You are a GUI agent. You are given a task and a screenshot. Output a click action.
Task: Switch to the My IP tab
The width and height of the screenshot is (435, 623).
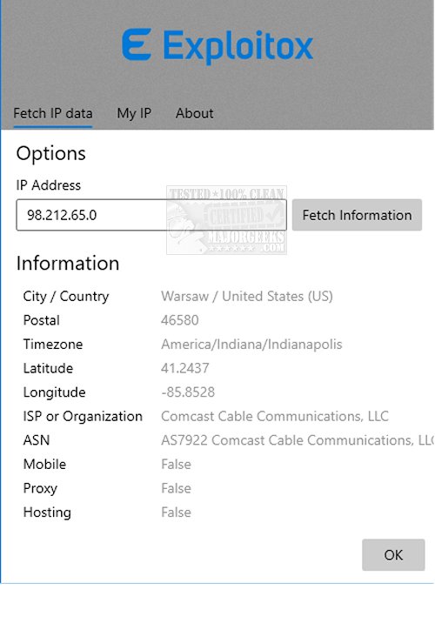click(x=134, y=114)
